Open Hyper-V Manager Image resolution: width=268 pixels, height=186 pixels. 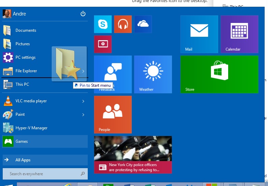click(x=45, y=128)
